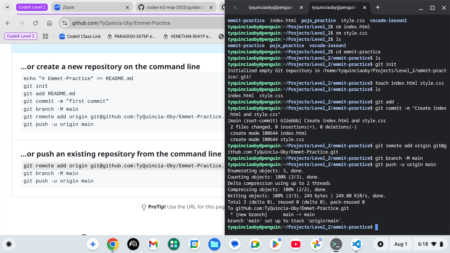
Task: Click 'git add .' command in Terminal
Action: click(387, 102)
